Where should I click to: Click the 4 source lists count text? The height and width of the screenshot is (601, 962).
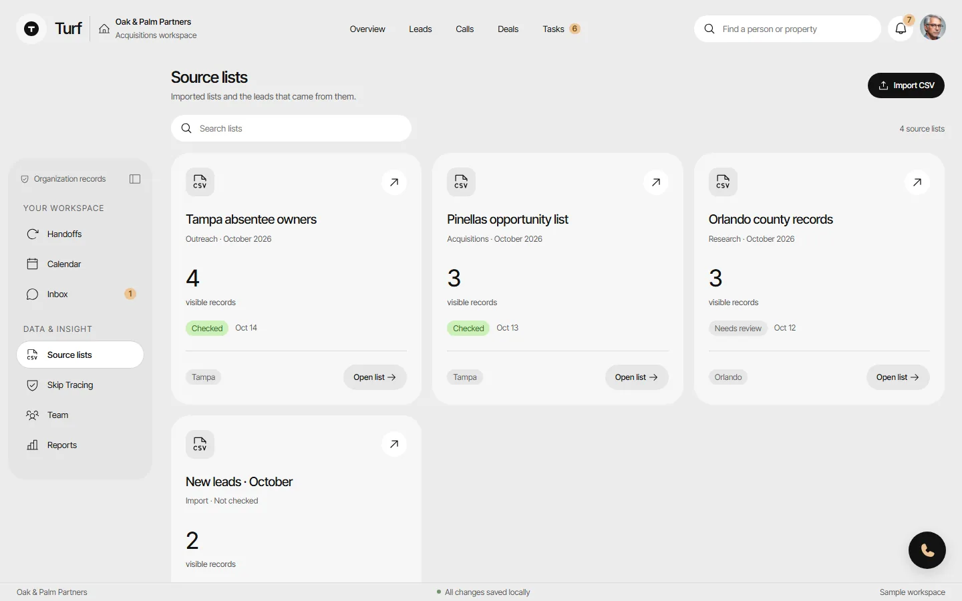point(922,129)
